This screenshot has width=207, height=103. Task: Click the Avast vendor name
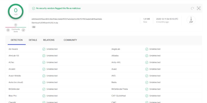114,69
